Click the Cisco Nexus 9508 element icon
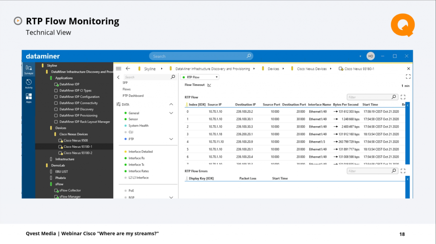This screenshot has width=436, height=244. point(60,140)
